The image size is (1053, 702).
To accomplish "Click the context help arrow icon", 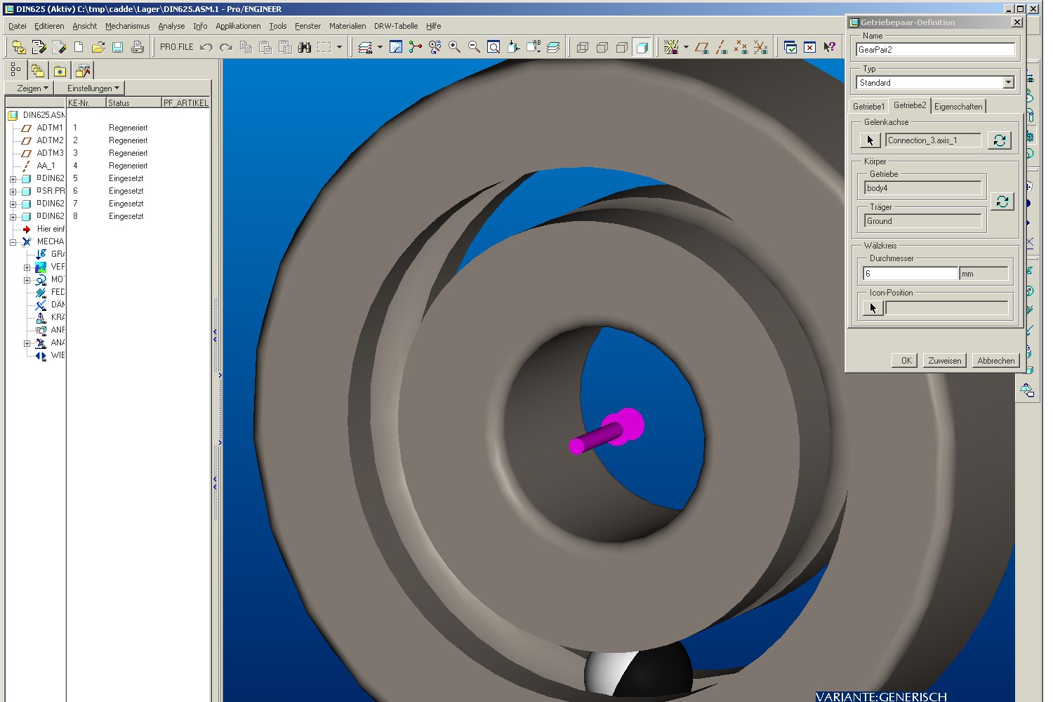I will point(829,47).
